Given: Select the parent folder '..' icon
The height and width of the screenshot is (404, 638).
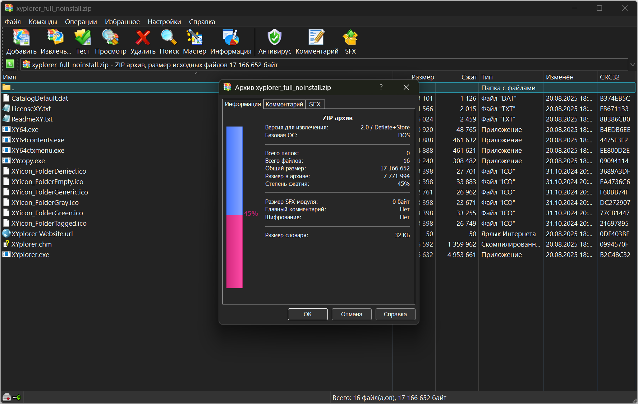Looking at the screenshot, I should pos(6,87).
